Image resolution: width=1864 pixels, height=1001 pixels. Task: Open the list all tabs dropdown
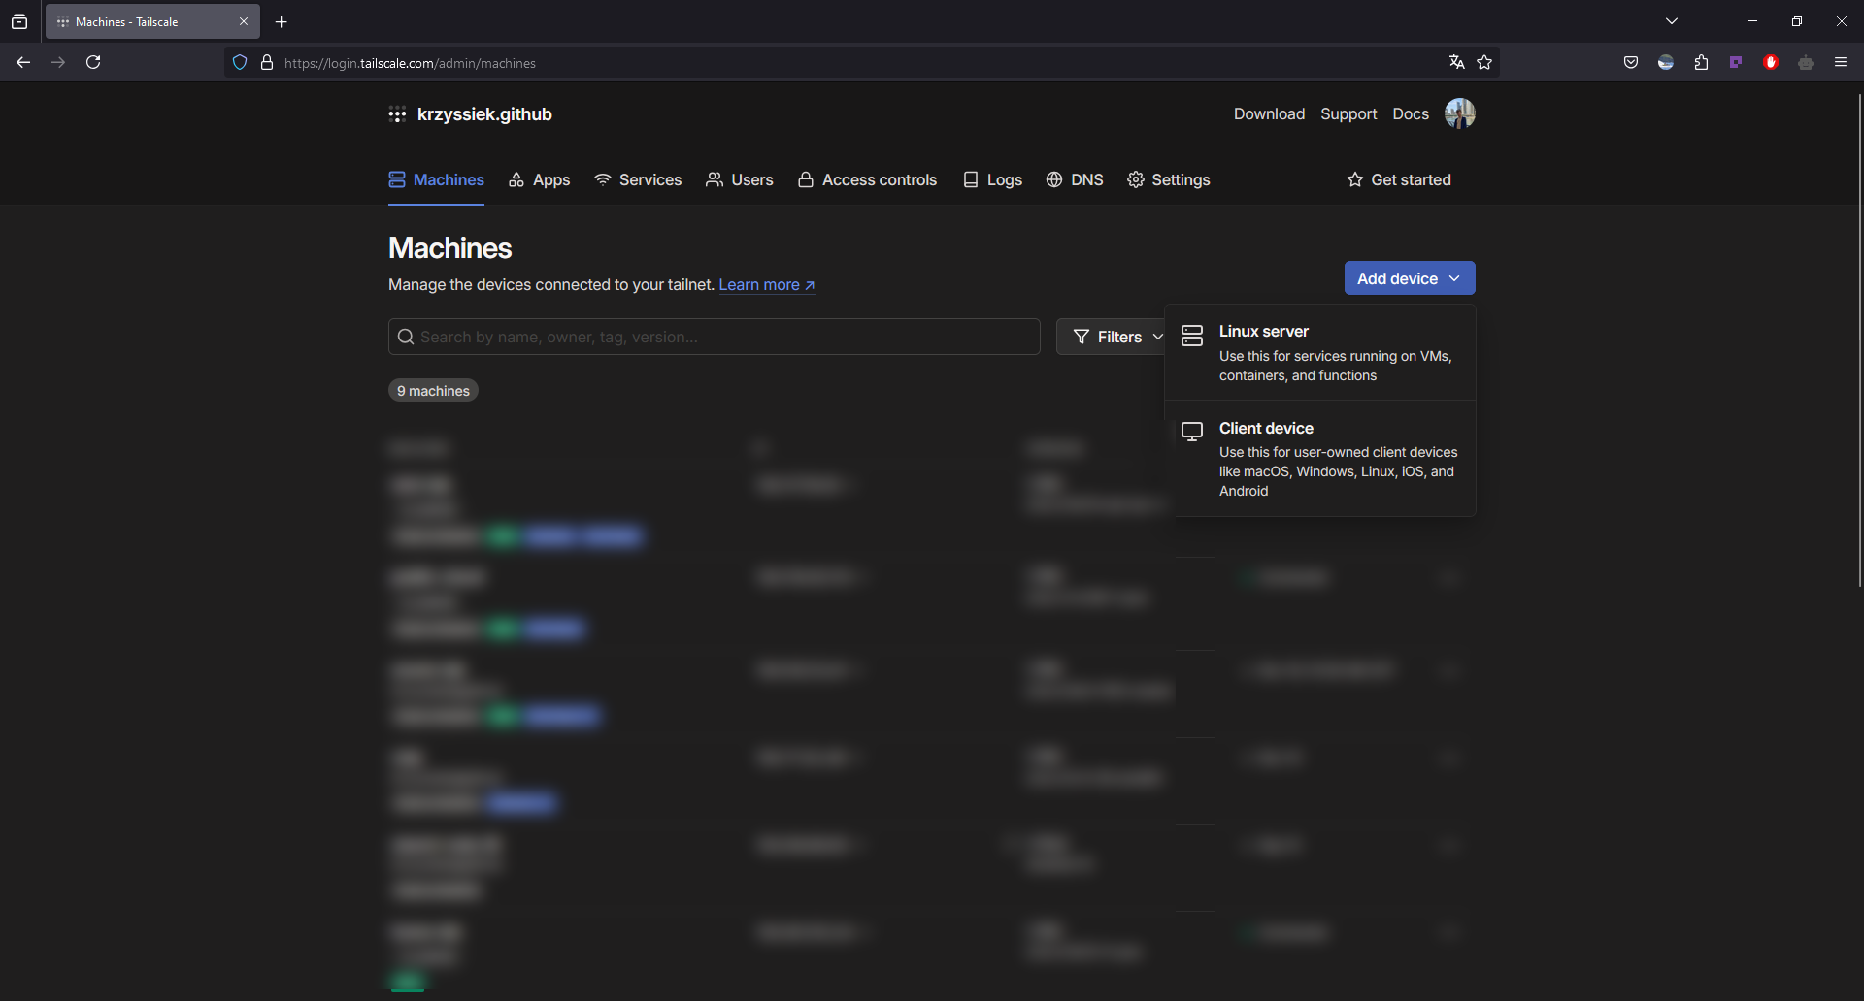coord(1672,21)
